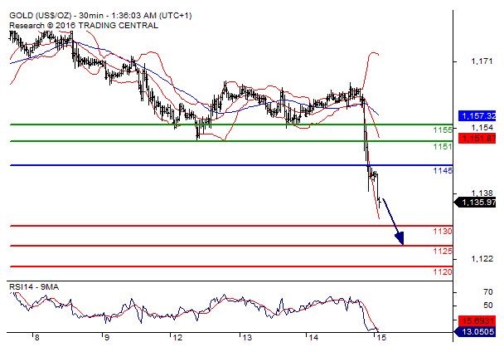Click the 1125 red support level label
504x352 pixels.
(443, 251)
